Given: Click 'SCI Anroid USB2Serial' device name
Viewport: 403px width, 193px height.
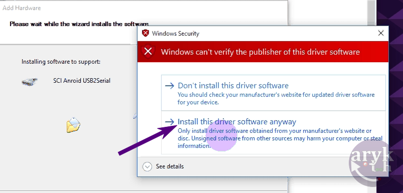Looking at the screenshot, I should [x=82, y=81].
